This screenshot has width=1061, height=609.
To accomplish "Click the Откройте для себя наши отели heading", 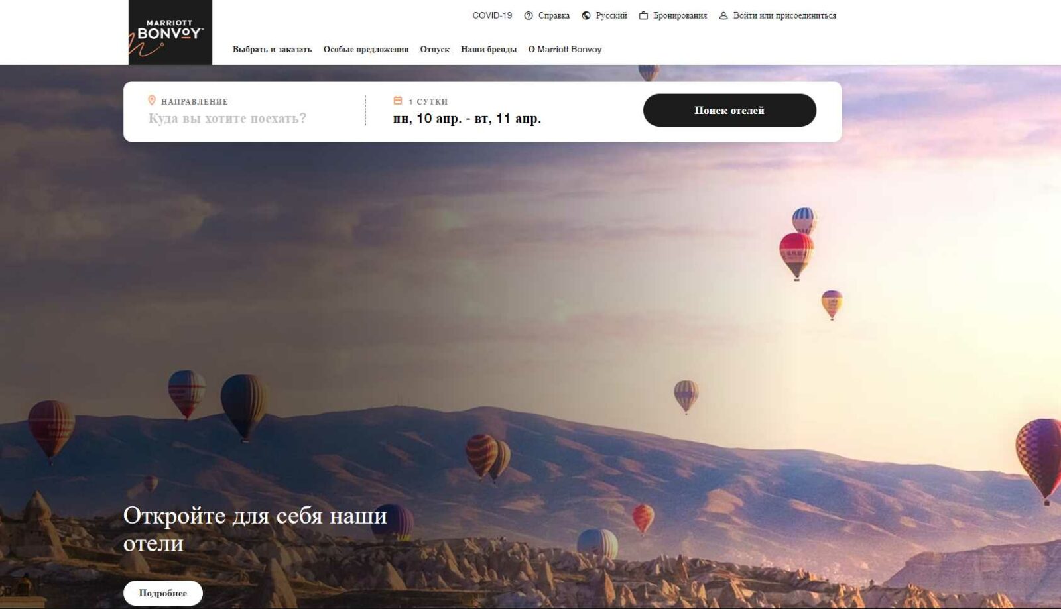I will click(x=255, y=529).
